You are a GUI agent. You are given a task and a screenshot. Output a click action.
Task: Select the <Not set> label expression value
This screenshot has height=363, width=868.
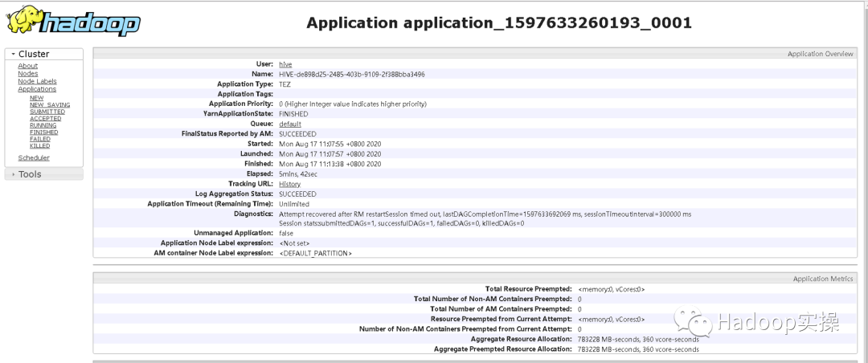[294, 243]
